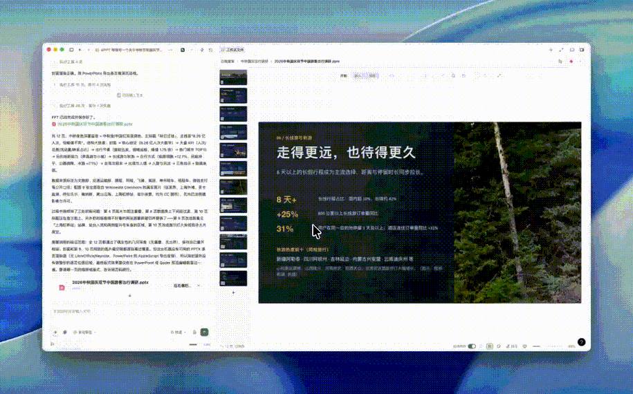The image size is (633, 394).
Task: Click the back arrow in the chat header
Action: (80, 50)
